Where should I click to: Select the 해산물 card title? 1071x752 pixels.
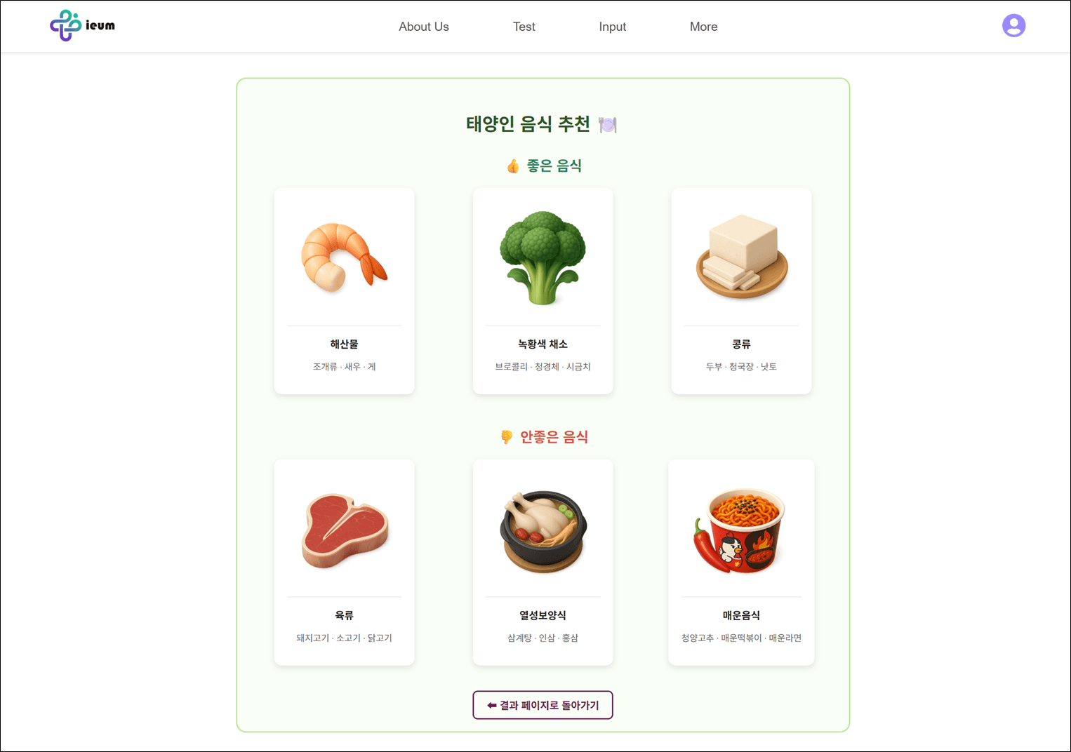tap(344, 344)
